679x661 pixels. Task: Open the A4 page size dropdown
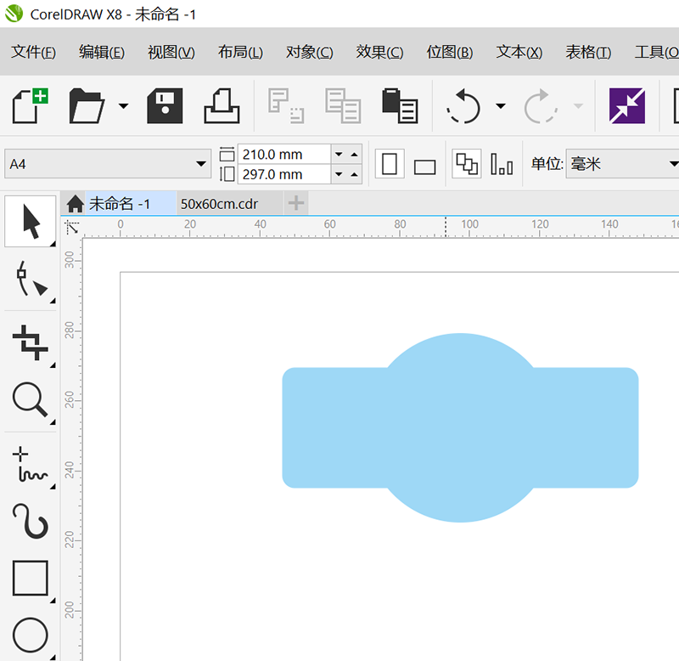click(201, 164)
